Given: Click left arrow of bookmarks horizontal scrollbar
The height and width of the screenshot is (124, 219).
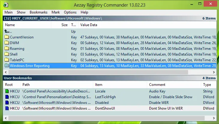Looking at the screenshot, I should [6, 118].
